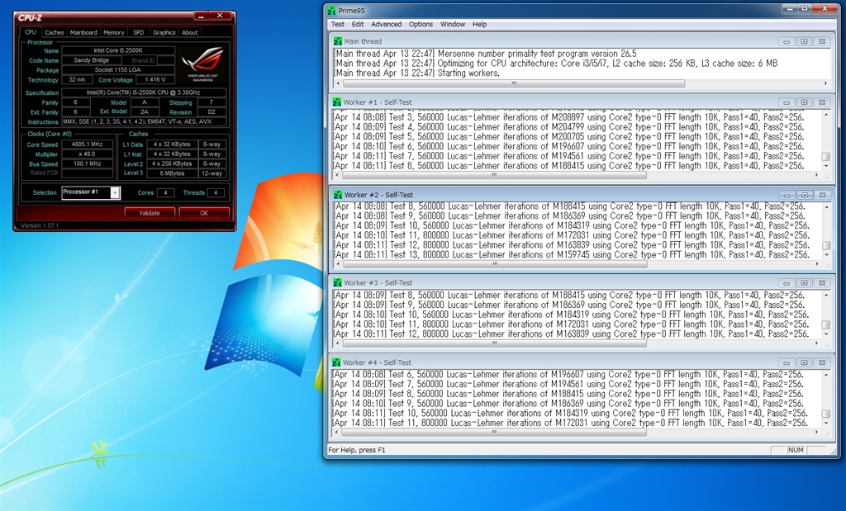Close the Worker #3 child window
The width and height of the screenshot is (846, 511).
pos(822,283)
